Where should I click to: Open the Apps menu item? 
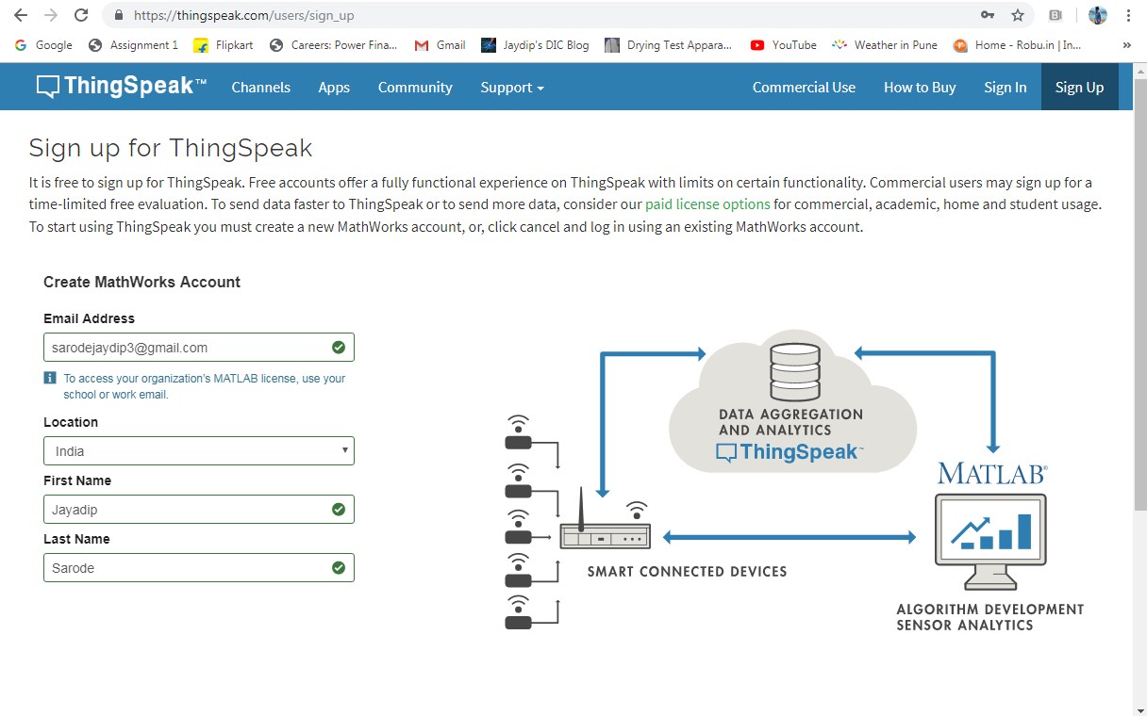[334, 87]
